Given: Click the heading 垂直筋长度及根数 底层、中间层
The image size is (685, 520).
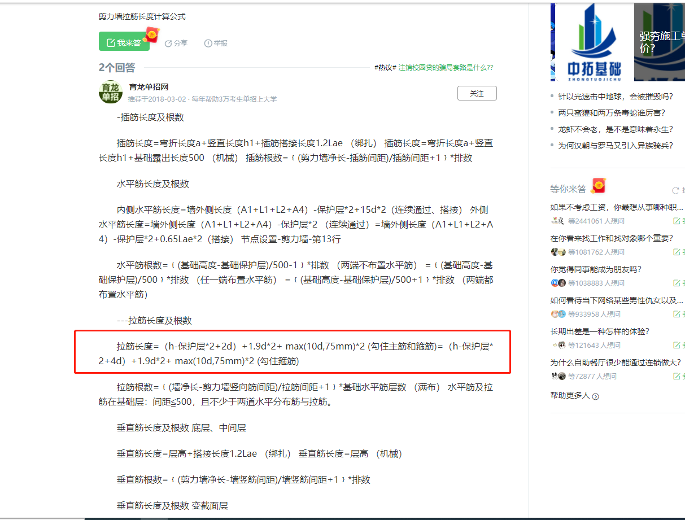Looking at the screenshot, I should point(181,428).
